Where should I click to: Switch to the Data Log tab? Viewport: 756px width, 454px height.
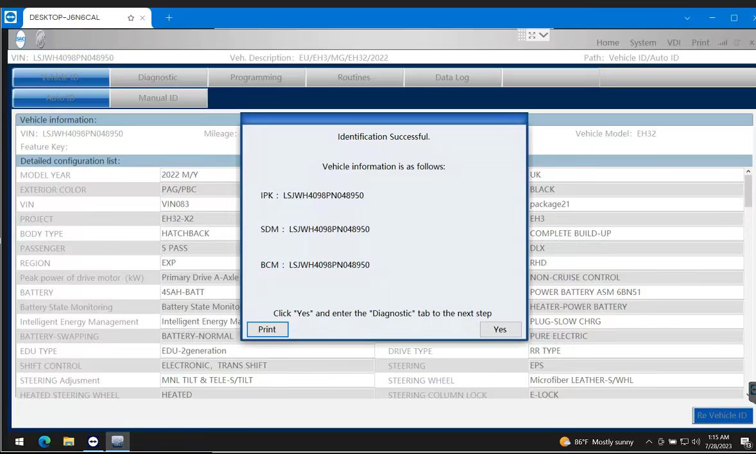(x=452, y=77)
